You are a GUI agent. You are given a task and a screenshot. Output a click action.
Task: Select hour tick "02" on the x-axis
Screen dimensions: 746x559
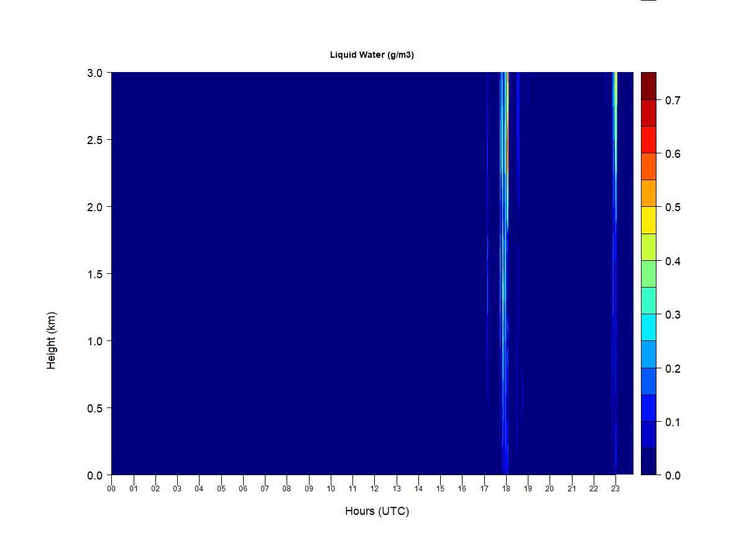(155, 489)
